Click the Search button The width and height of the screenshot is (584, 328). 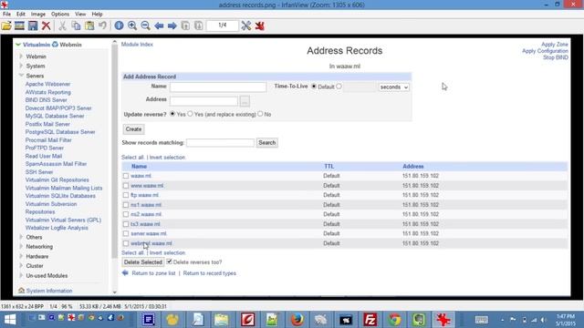[267, 142]
